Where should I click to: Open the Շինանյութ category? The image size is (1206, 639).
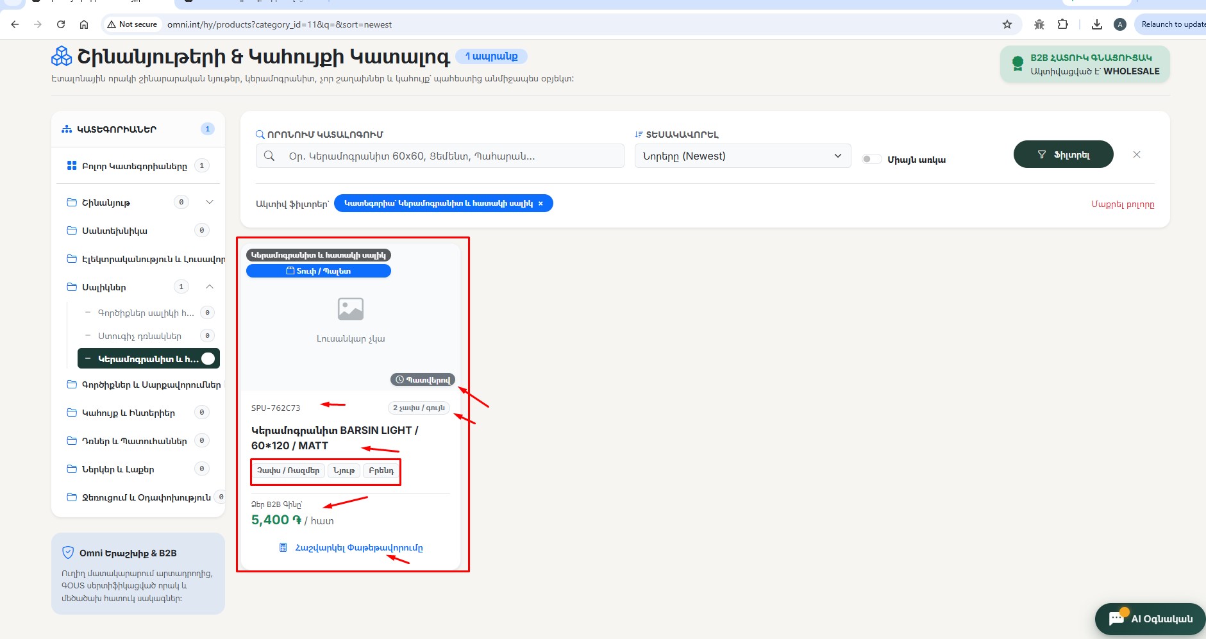point(106,203)
